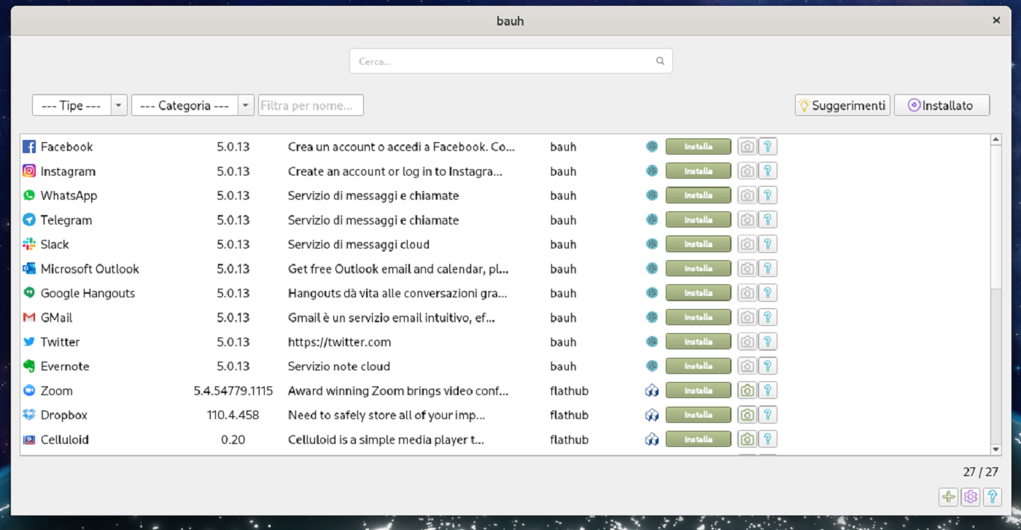Open the purple settings gear icon
The height and width of the screenshot is (530, 1021).
tap(970, 496)
